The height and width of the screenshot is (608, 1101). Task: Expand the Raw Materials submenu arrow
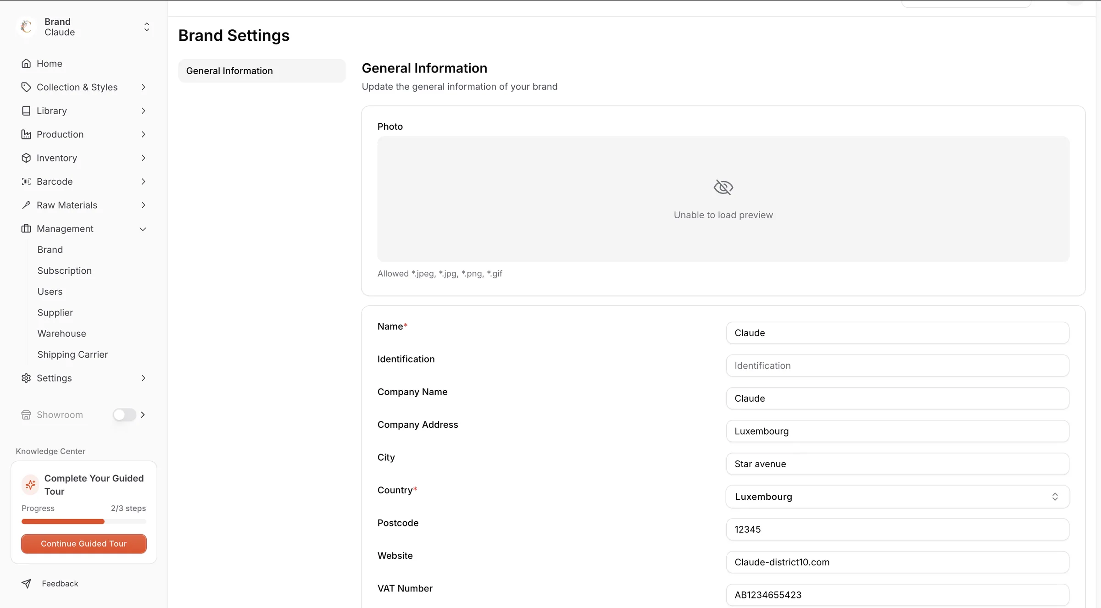coord(143,205)
